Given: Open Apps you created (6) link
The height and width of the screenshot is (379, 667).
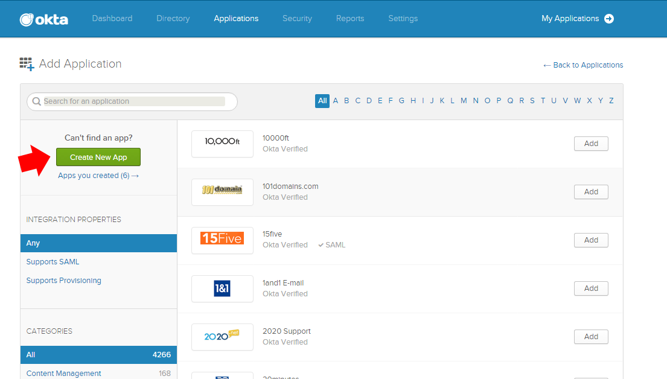Looking at the screenshot, I should point(98,176).
